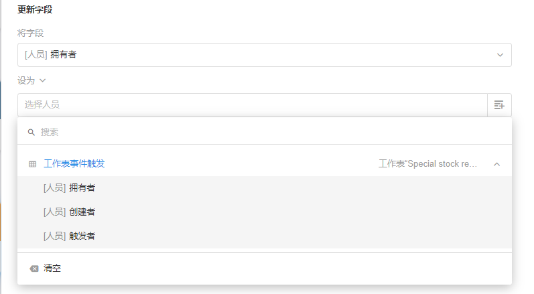Open the 将字段 dropdown showing 拥有者

coord(264,55)
